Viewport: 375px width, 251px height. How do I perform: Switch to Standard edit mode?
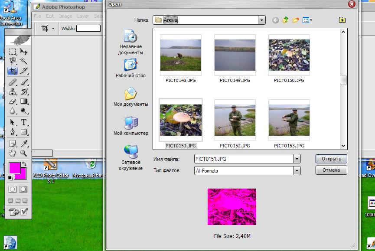point(13,189)
